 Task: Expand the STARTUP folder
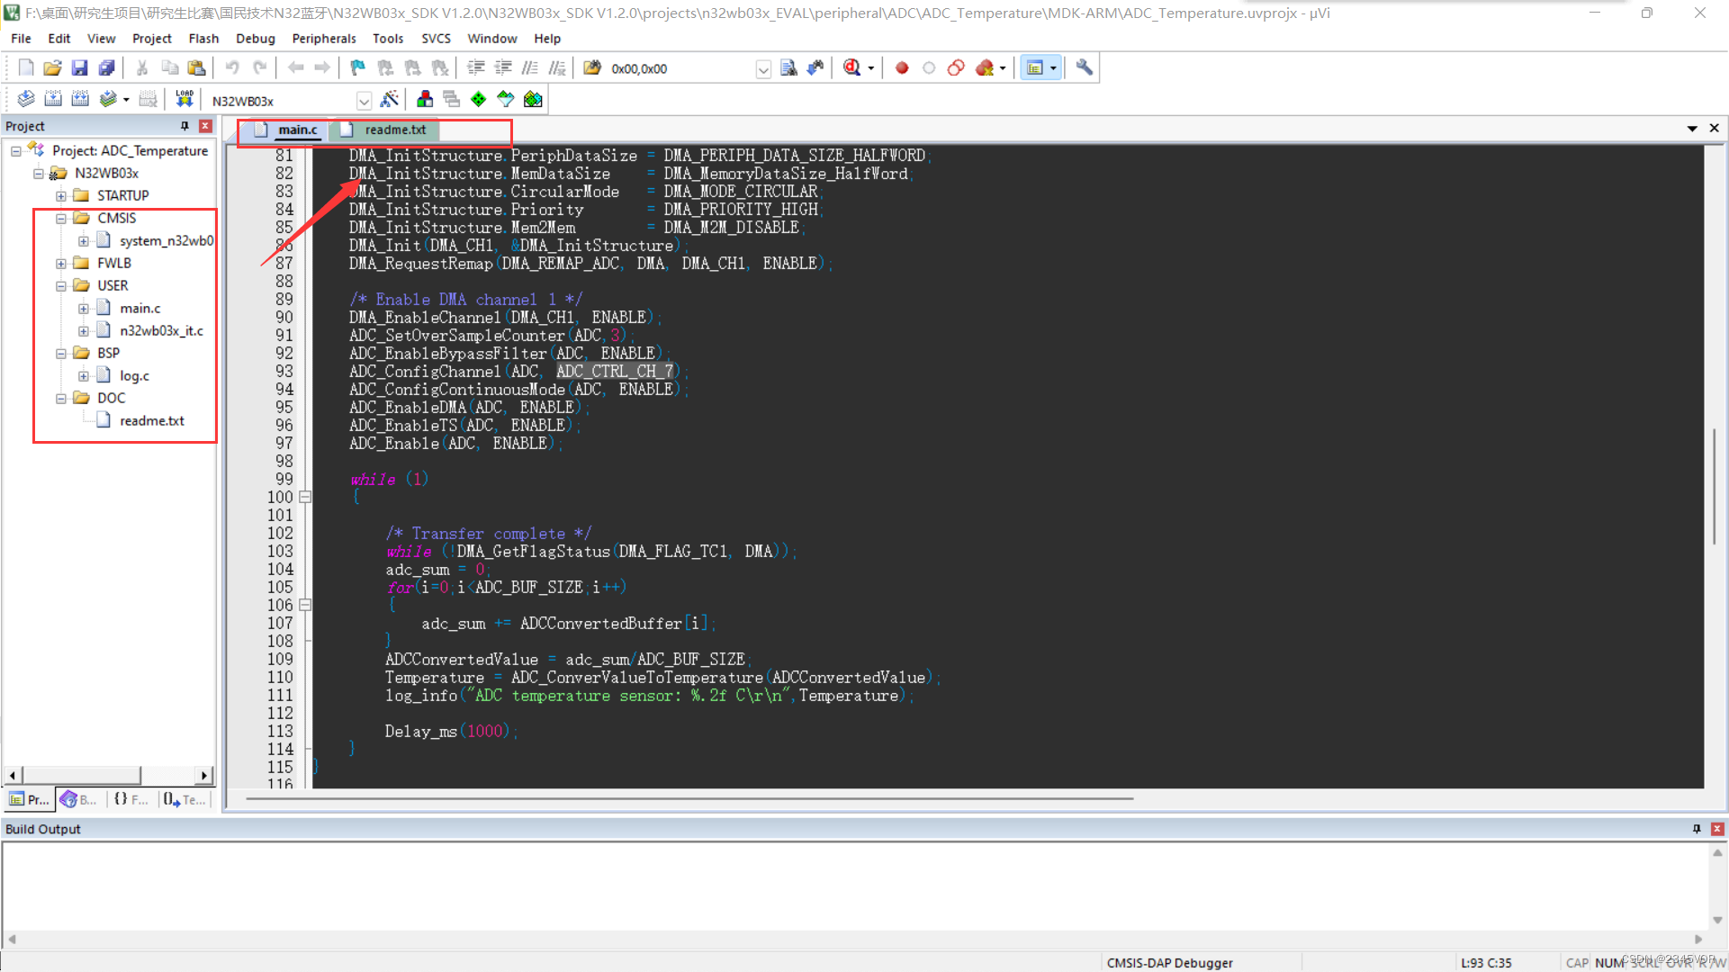(61, 195)
